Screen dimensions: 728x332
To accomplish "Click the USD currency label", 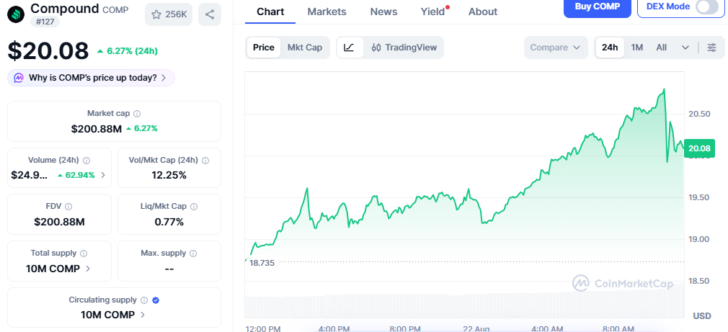I will 701,315.
